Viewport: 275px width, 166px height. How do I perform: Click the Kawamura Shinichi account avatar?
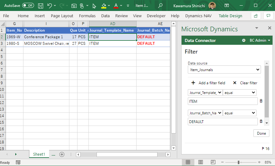pyautogui.click(x=212, y=6)
